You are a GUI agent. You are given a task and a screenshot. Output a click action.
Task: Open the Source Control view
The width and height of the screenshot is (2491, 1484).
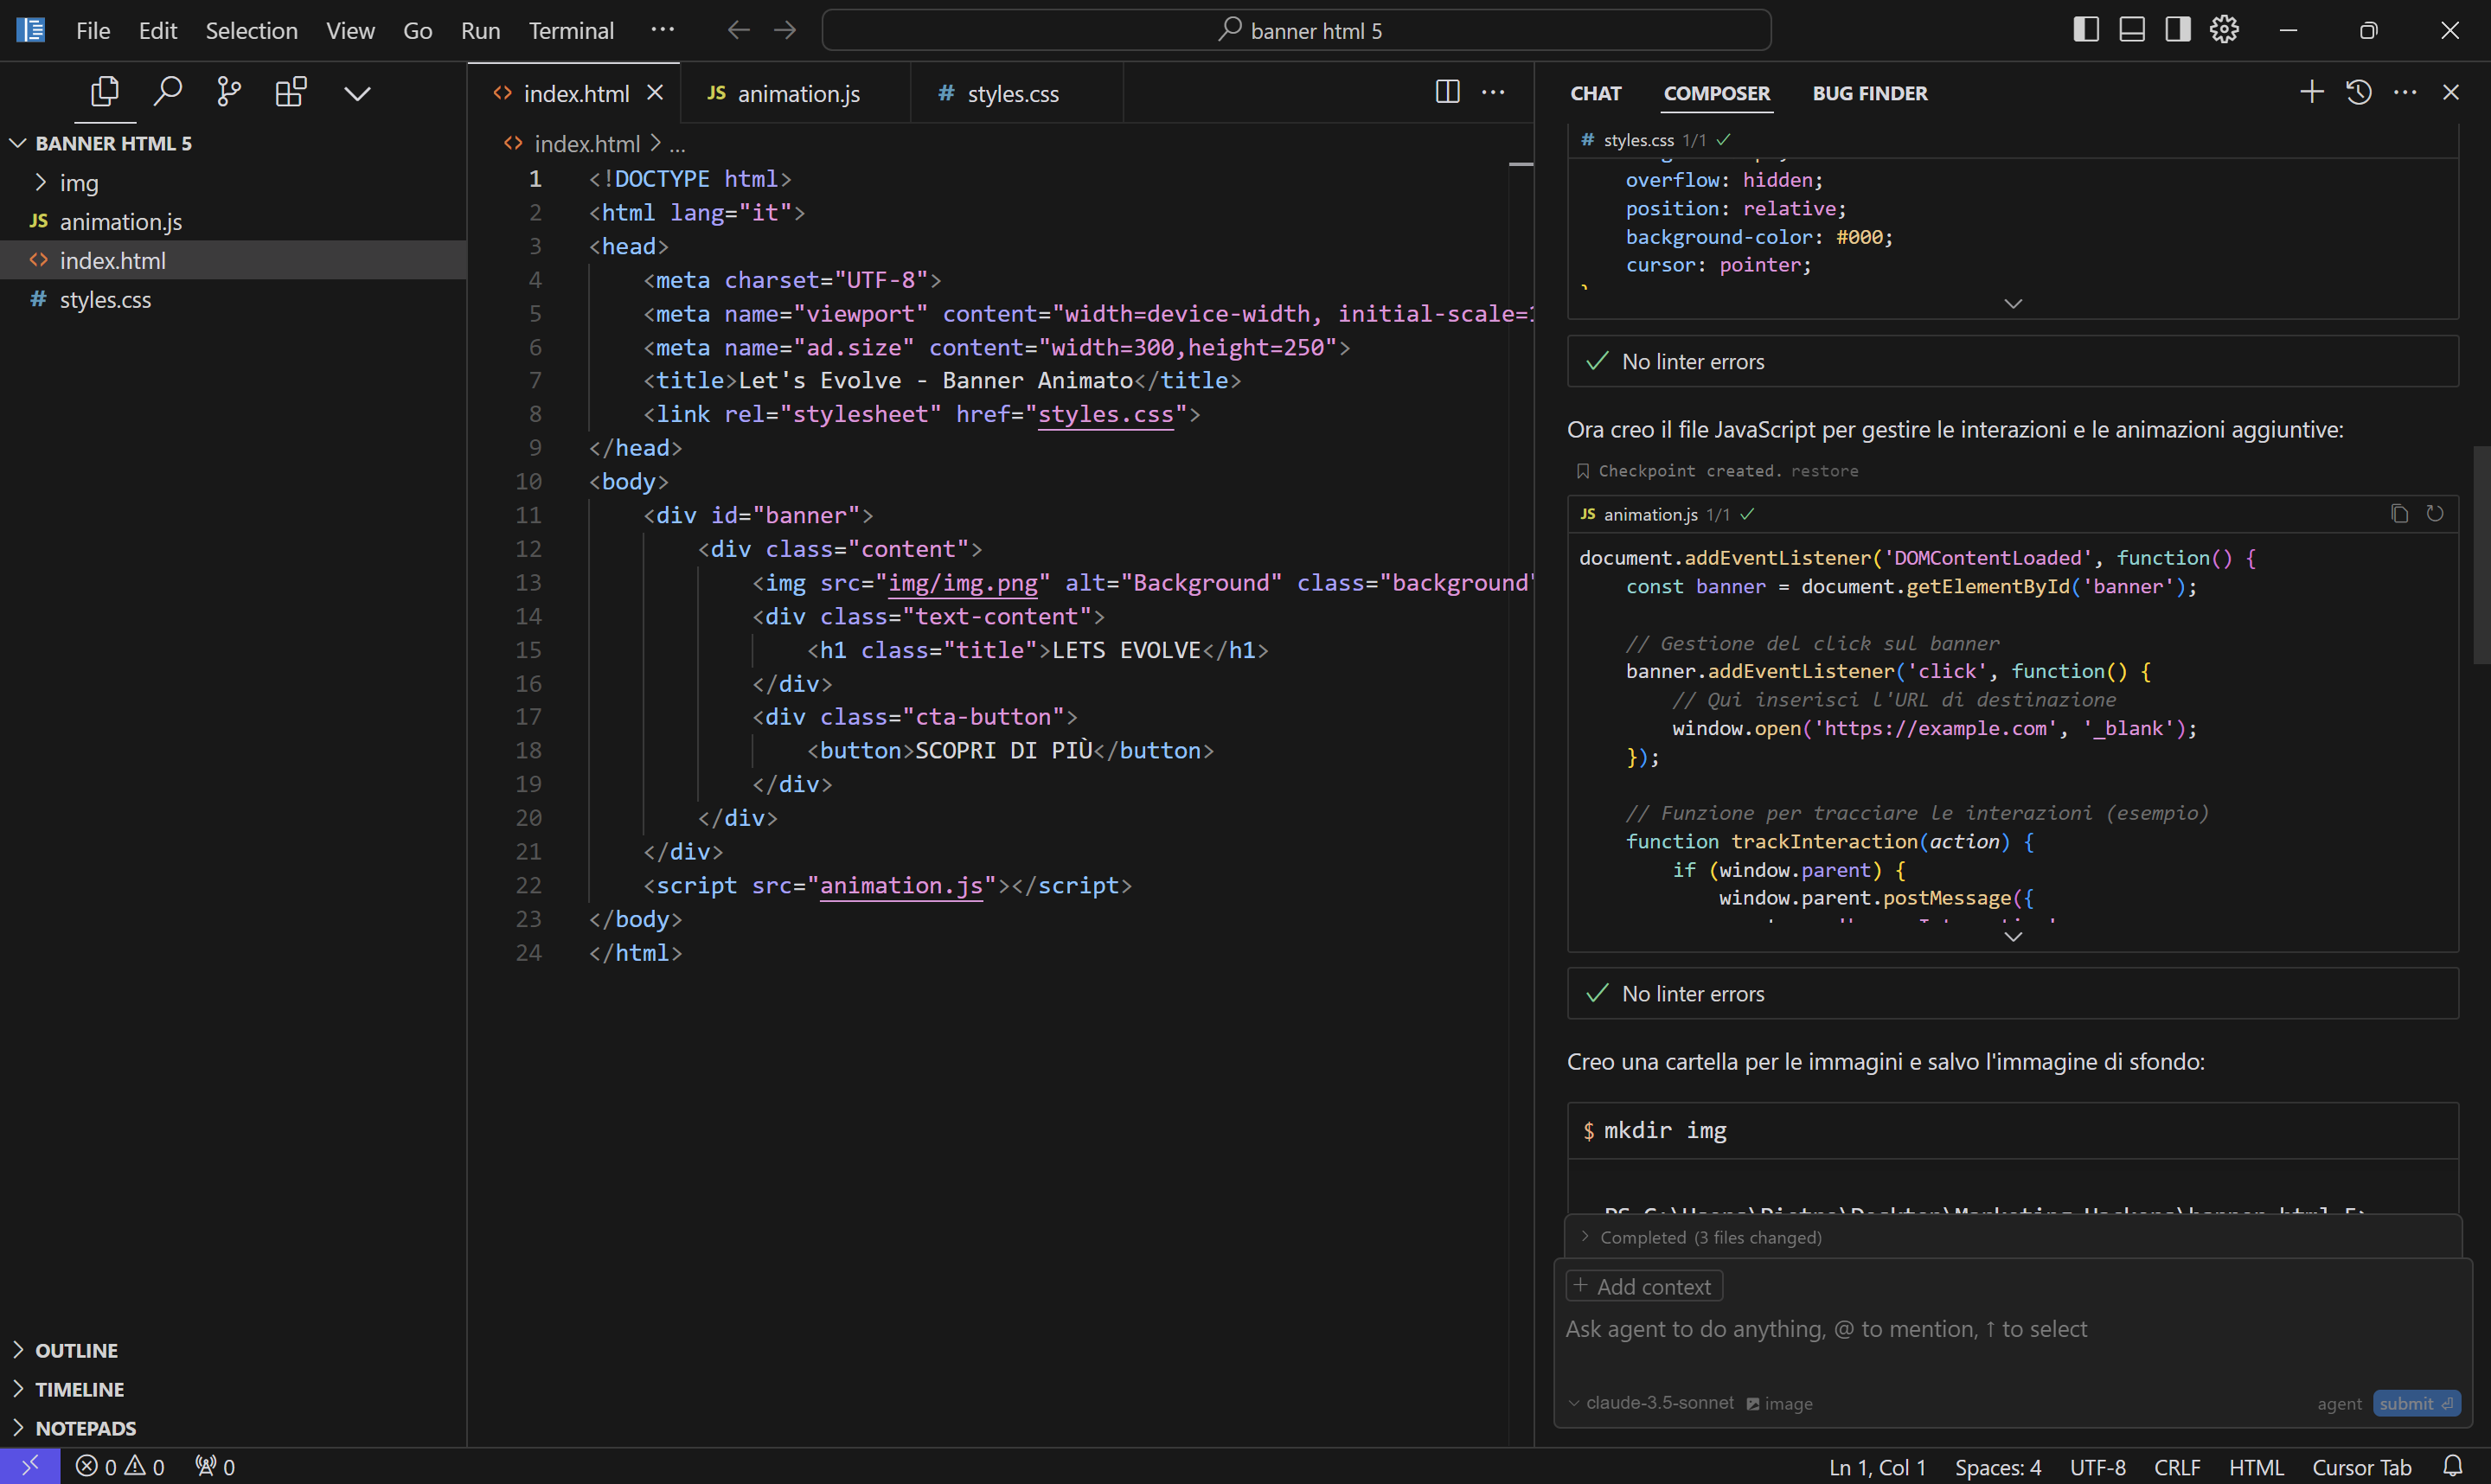(228, 91)
